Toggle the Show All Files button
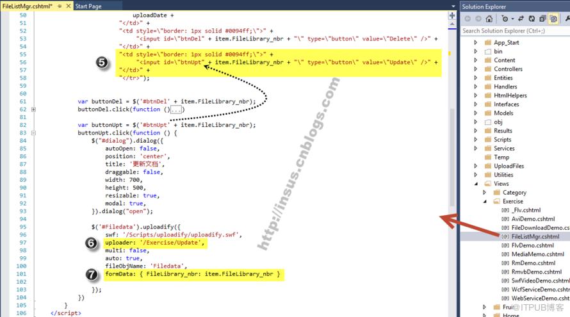570x317 pixels. (x=553, y=19)
